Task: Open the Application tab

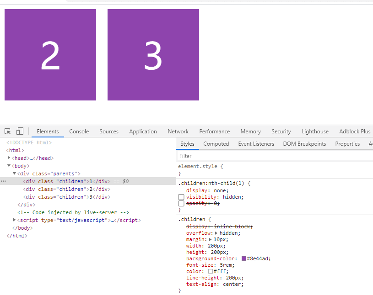Action: 143,132
